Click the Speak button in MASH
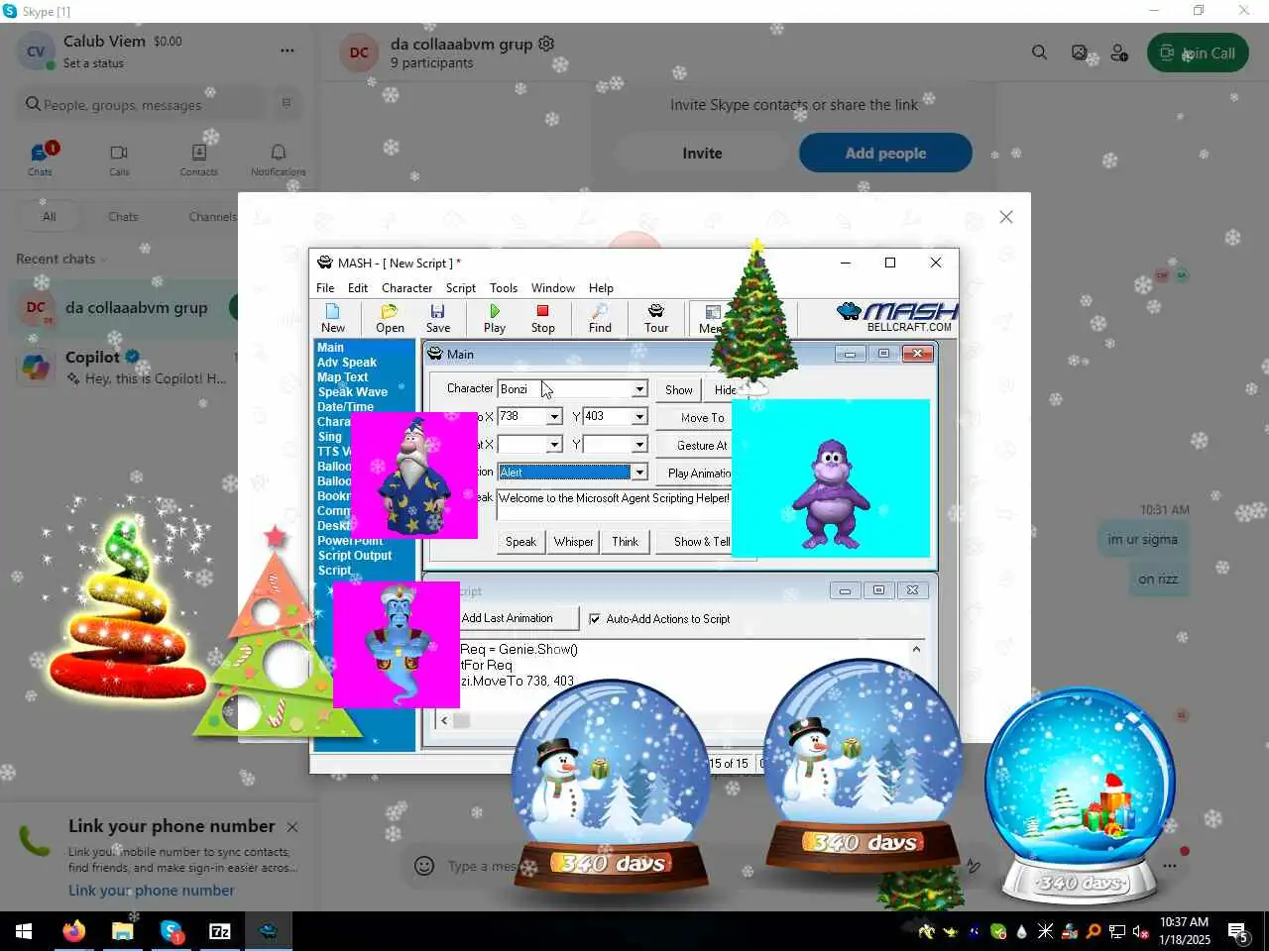The width and height of the screenshot is (1269, 951). (520, 542)
